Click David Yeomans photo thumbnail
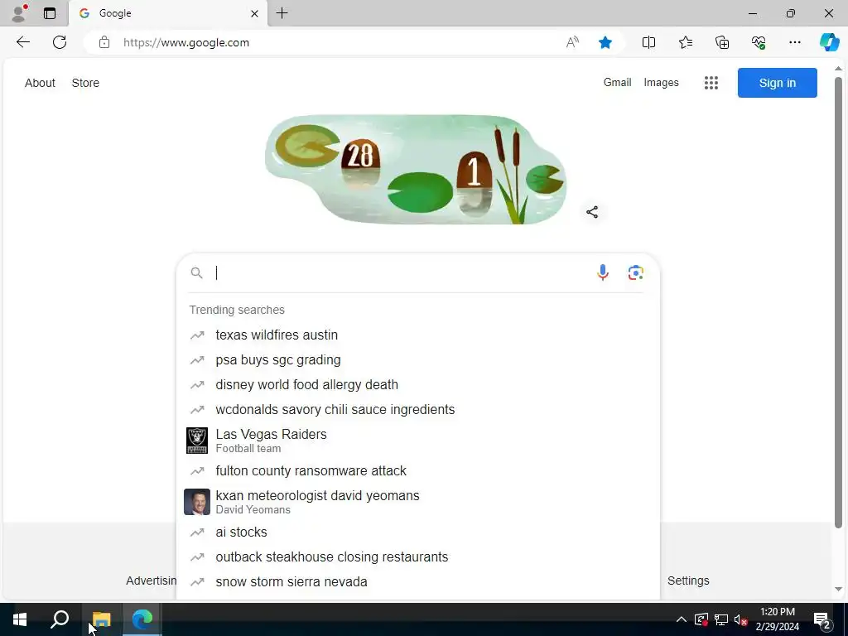Screen dimensions: 848x636 (x=197, y=502)
